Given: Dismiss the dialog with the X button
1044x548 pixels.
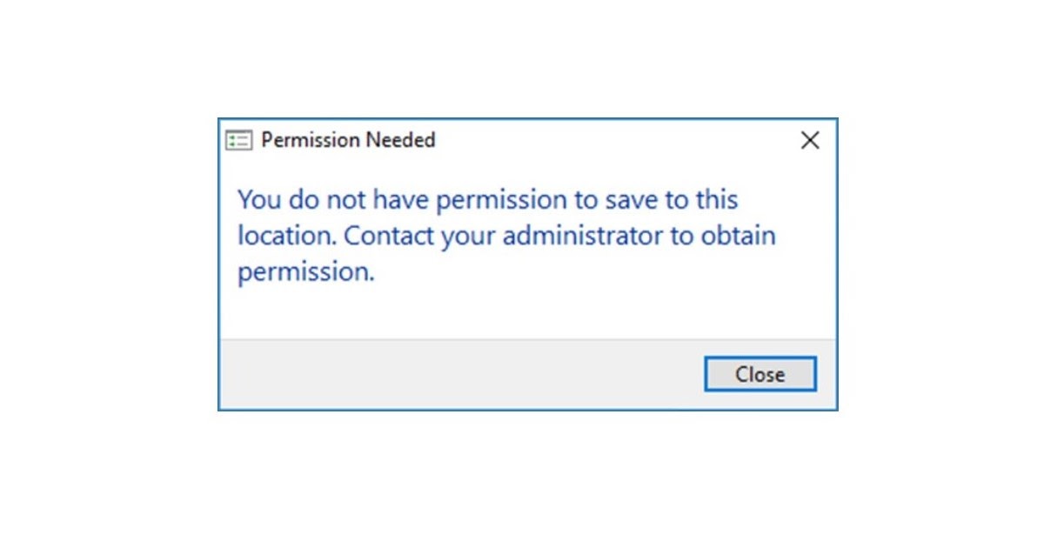Looking at the screenshot, I should (x=810, y=140).
